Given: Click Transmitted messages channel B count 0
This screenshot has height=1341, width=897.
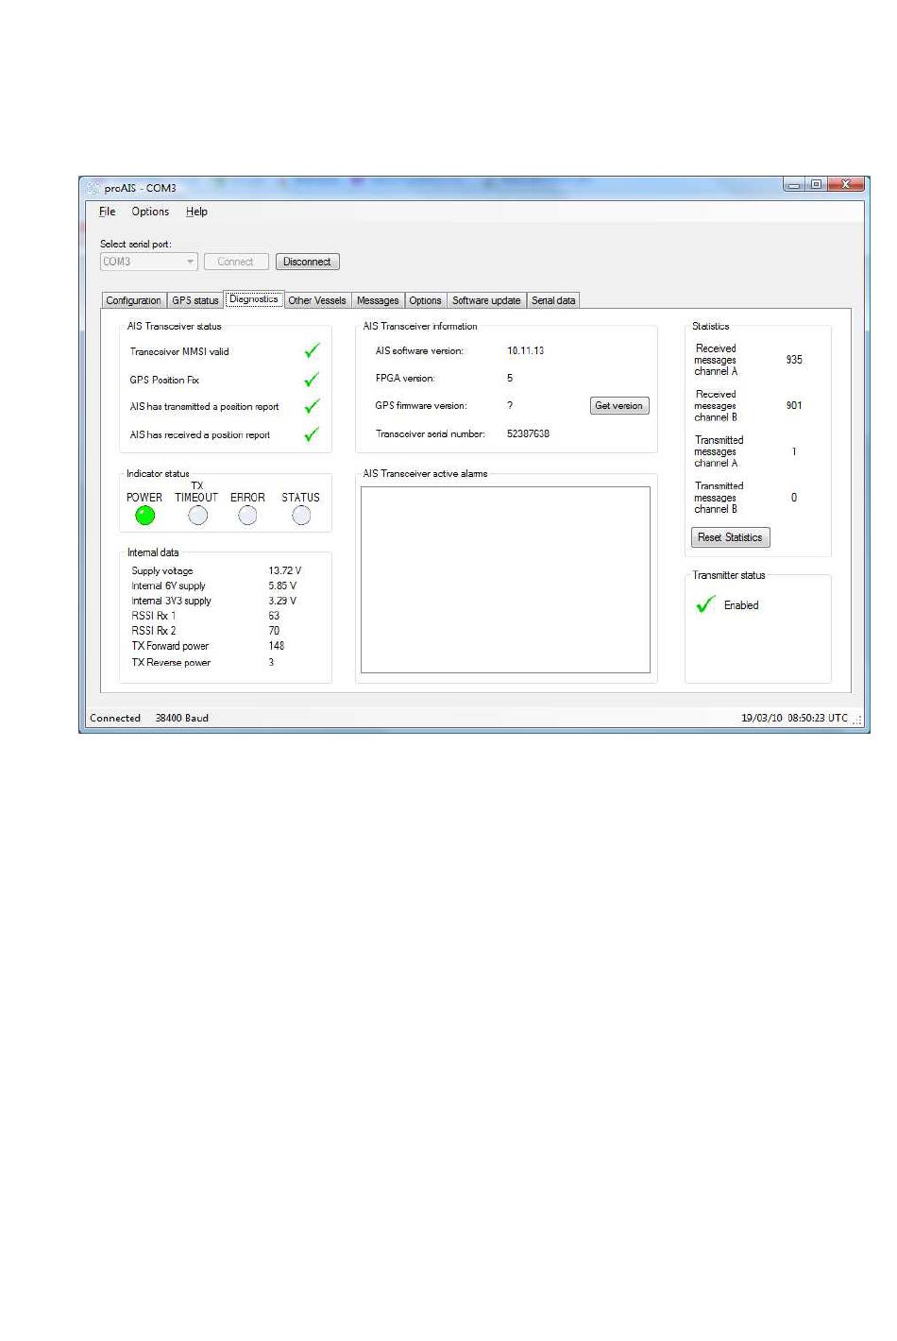Looking at the screenshot, I should click(x=794, y=498).
